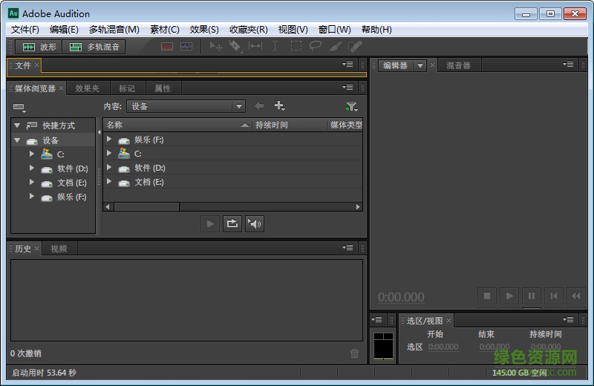This screenshot has width=594, height=386.
Task: Toggle loop playback in media browser preview
Action: (232, 223)
